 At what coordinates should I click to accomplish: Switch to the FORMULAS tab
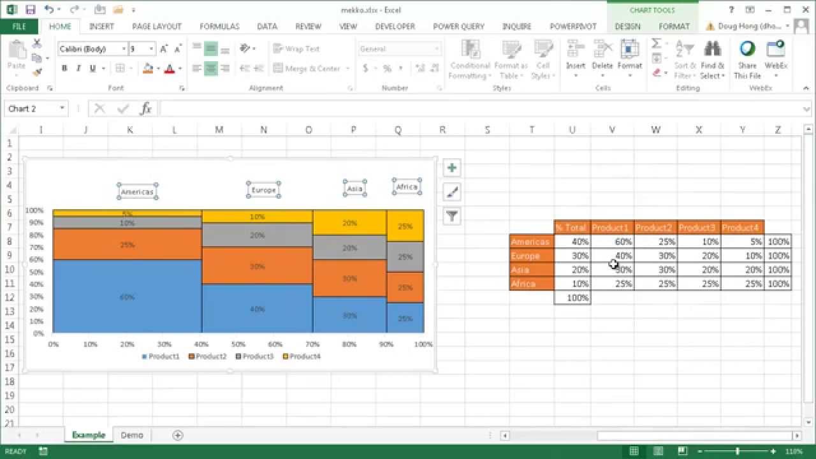pos(219,27)
